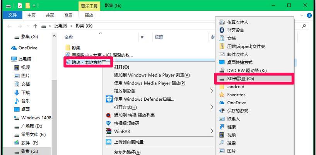Click the 快播 playlist icon

pos(108,115)
